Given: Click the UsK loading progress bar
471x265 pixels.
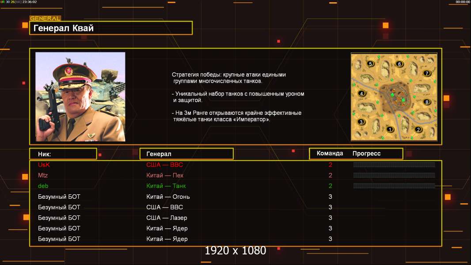Looking at the screenshot, I should tap(394, 164).
